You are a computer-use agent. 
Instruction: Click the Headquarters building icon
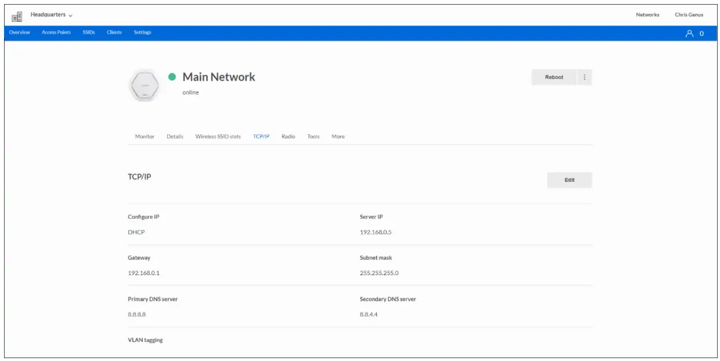[x=17, y=16]
